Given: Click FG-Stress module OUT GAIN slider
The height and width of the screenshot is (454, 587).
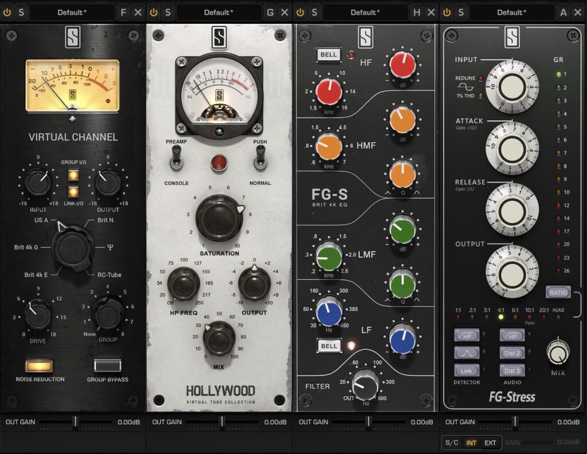Looking at the screenshot, I should [515, 422].
